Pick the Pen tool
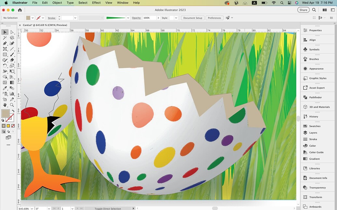 coord(5,43)
